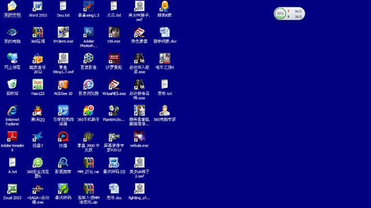
Task: Open the My Documents (我的文档) folder icon
Action: 12,7
